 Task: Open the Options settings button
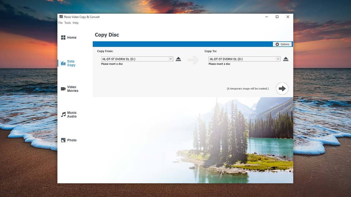(x=282, y=44)
